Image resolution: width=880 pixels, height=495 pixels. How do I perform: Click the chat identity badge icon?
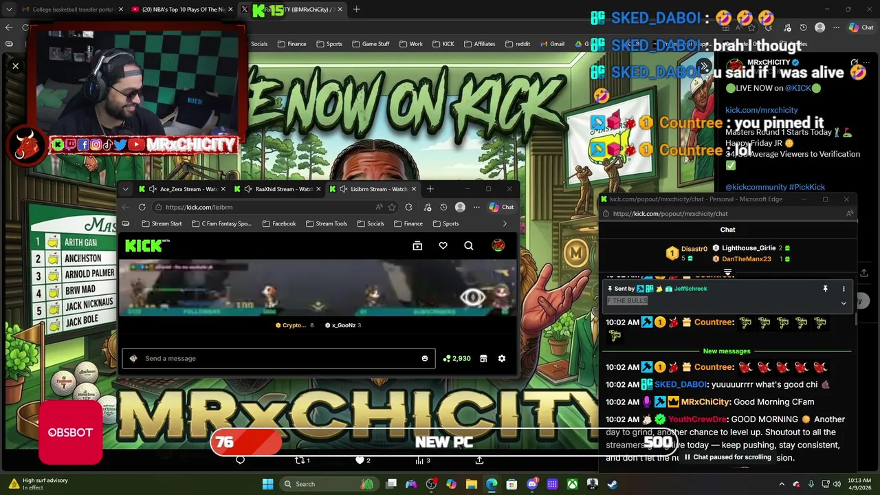click(133, 358)
